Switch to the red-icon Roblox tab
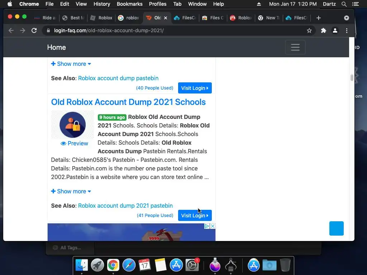Image resolution: width=367 pixels, height=275 pixels. click(241, 18)
